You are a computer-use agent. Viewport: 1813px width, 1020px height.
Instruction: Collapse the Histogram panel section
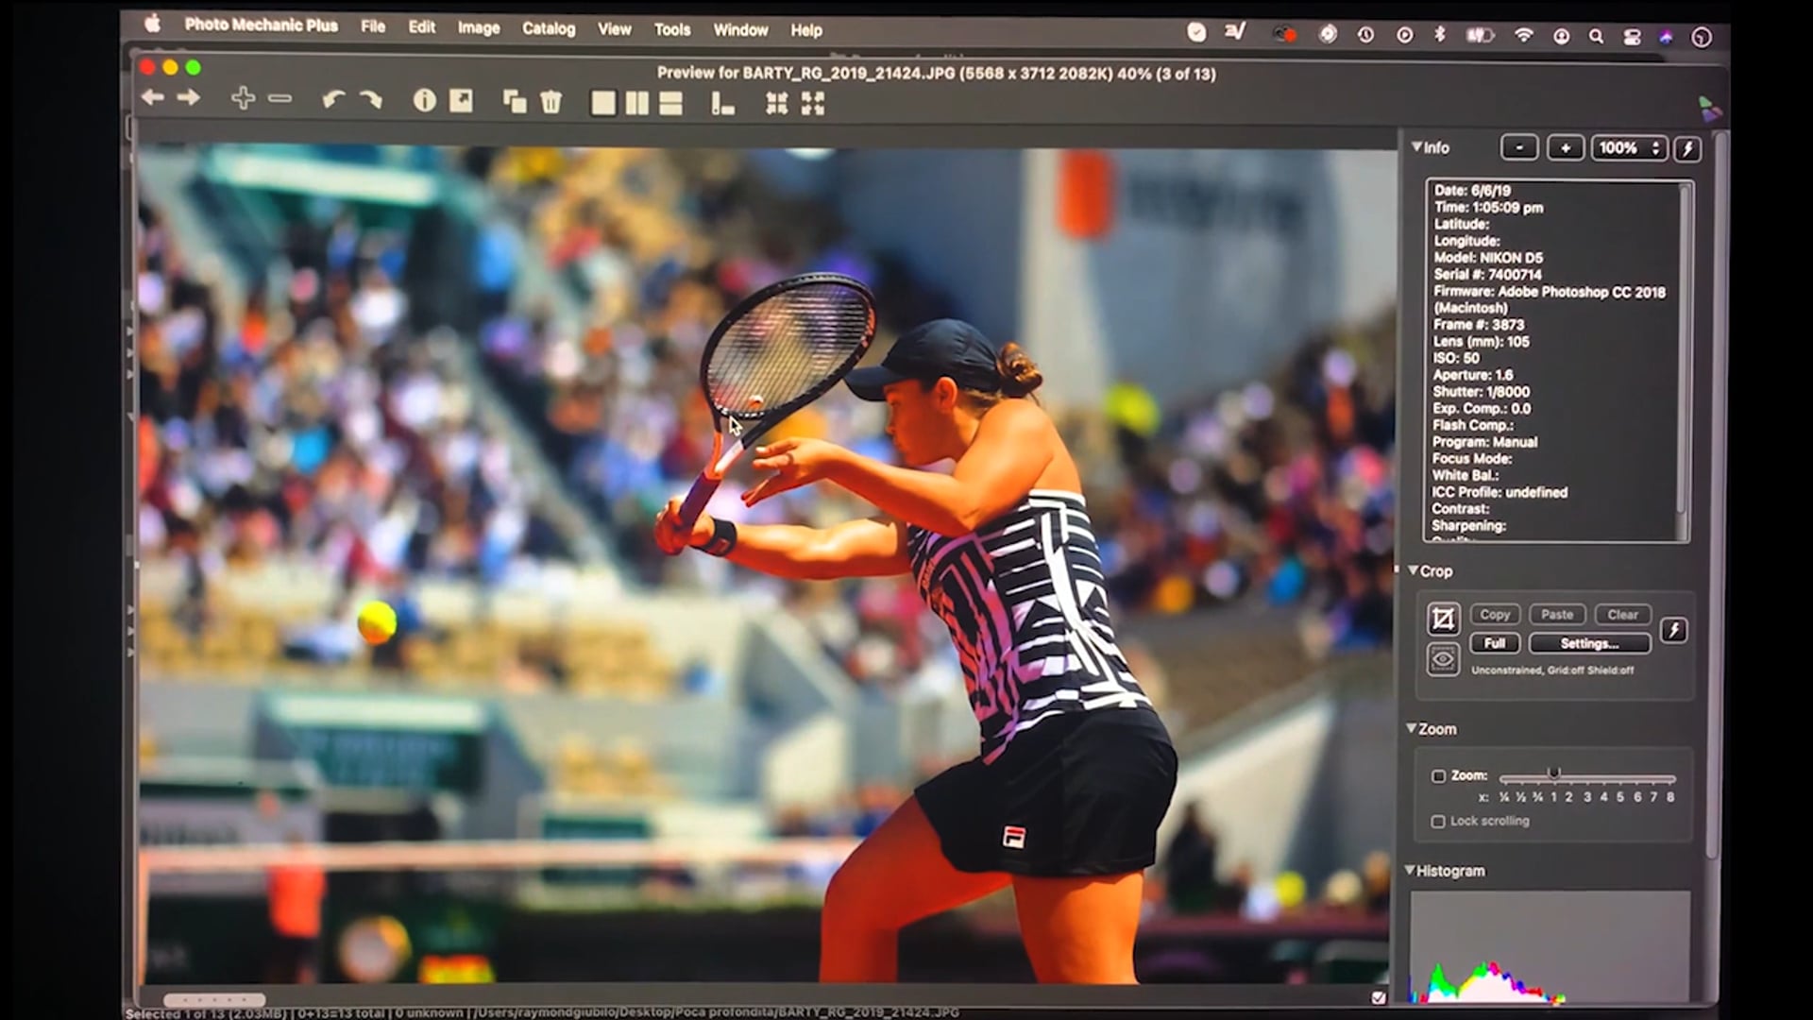[x=1410, y=870]
